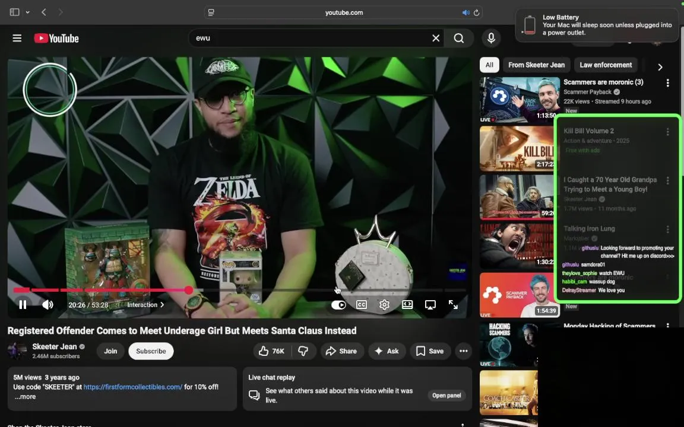Click the 5M views 3 years ago text
The width and height of the screenshot is (684, 427).
tap(46, 377)
